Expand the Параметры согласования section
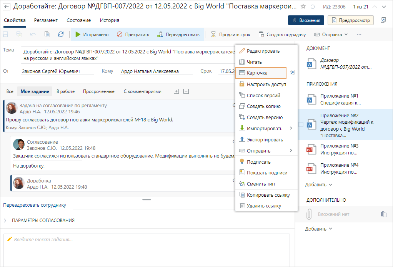 (x=5, y=221)
